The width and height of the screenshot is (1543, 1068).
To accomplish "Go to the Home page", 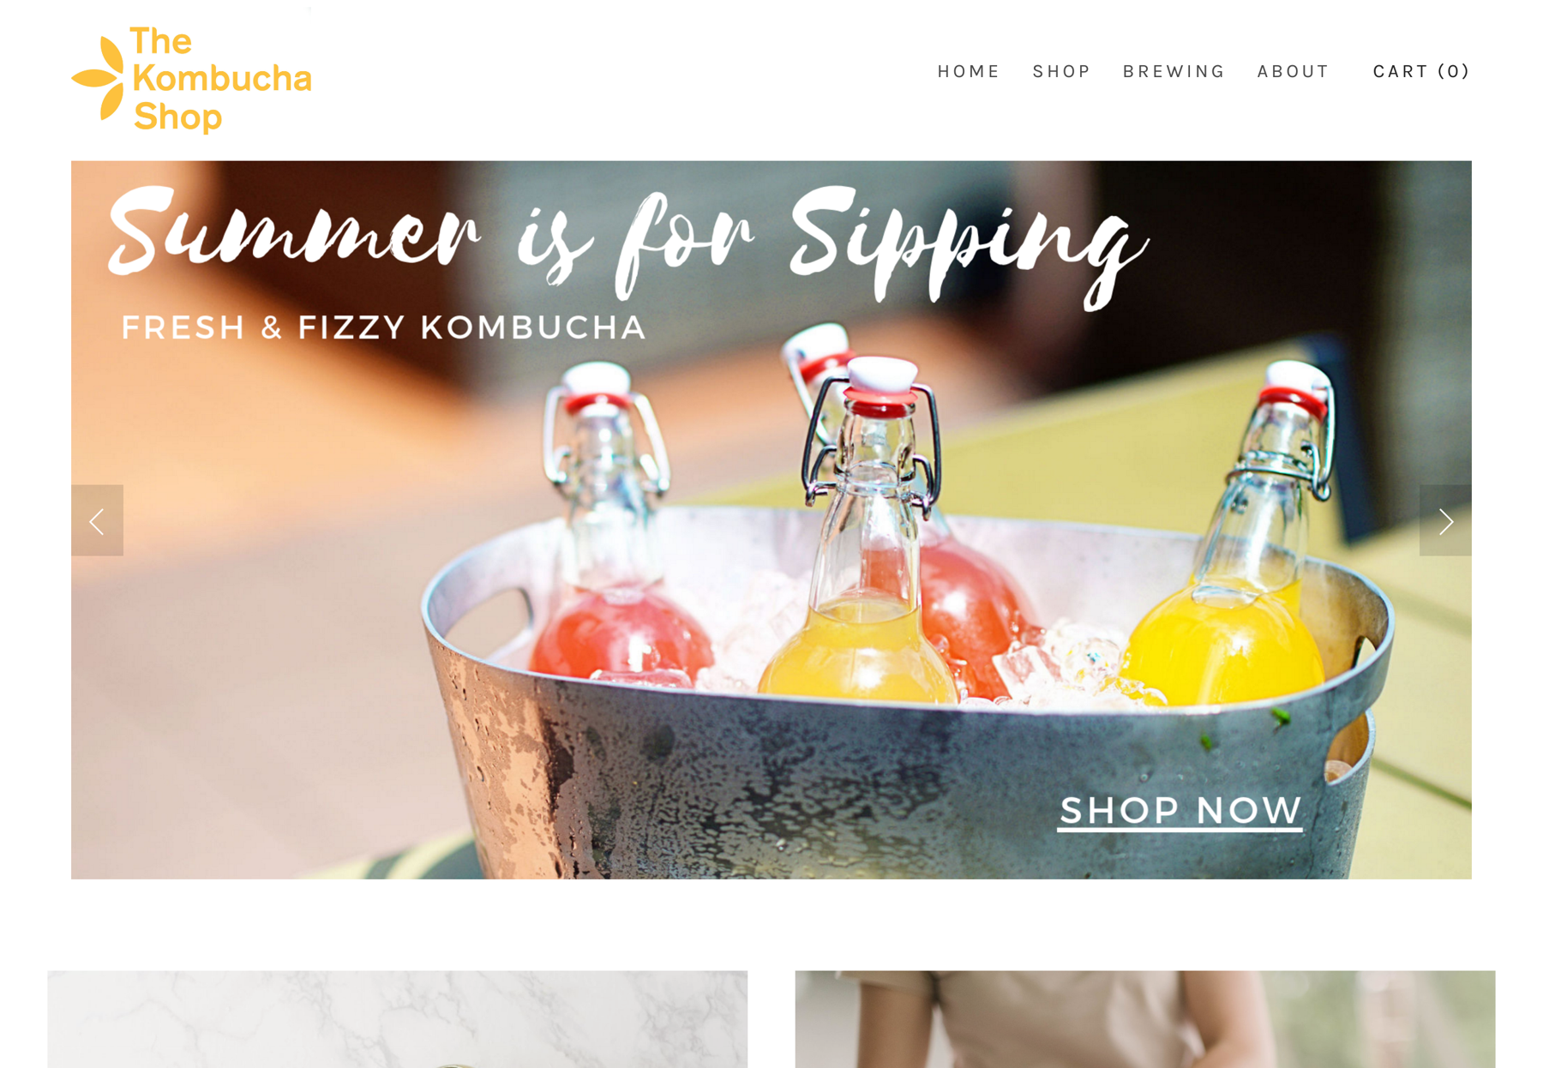I will click(x=969, y=71).
